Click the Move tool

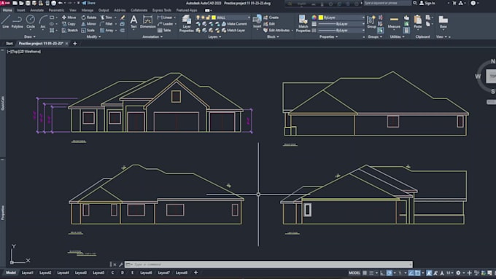click(69, 17)
